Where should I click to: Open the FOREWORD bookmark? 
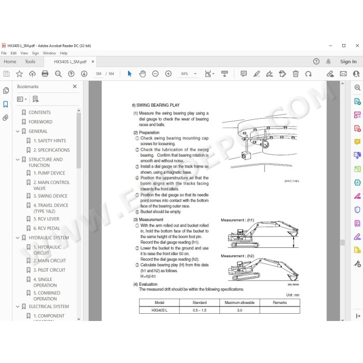tap(40, 122)
